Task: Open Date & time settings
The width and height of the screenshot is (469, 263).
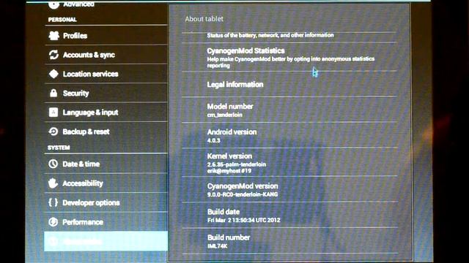Action: (106, 164)
